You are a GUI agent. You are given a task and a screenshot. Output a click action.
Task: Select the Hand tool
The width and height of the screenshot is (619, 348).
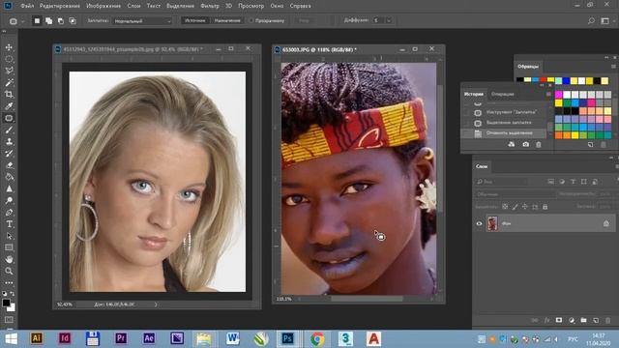pyautogui.click(x=9, y=259)
